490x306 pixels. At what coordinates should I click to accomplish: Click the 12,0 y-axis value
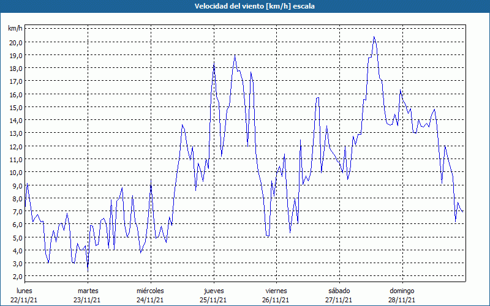pyautogui.click(x=16, y=146)
